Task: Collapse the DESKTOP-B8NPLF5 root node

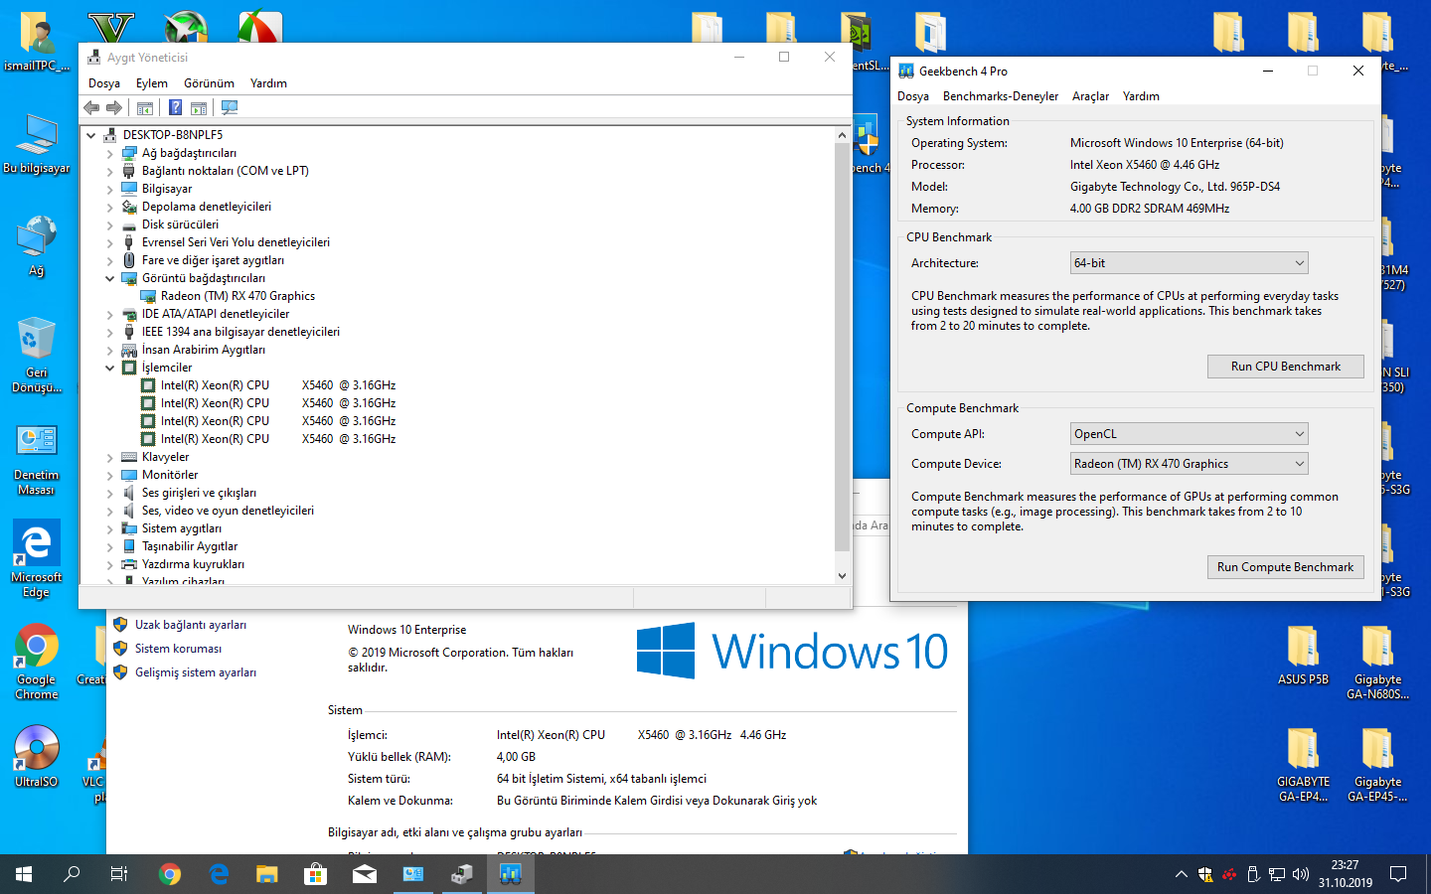Action: coord(90,135)
